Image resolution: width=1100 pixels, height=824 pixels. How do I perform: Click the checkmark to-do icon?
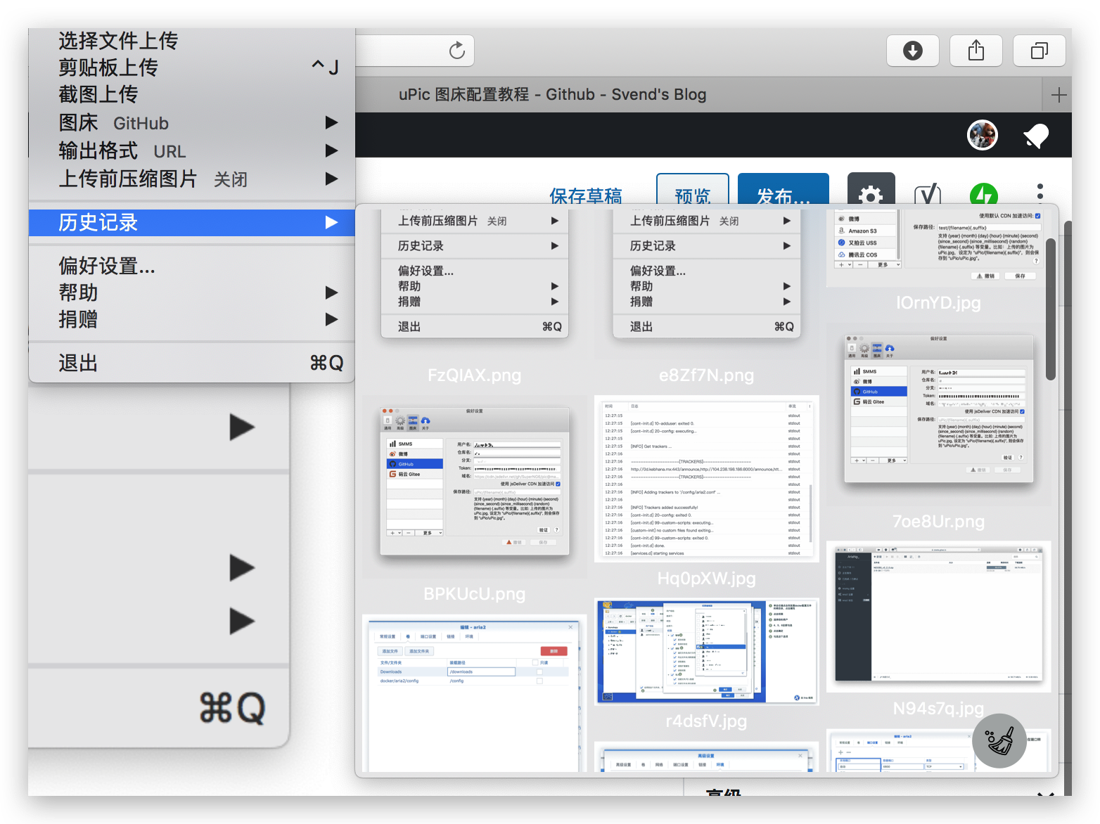point(928,193)
